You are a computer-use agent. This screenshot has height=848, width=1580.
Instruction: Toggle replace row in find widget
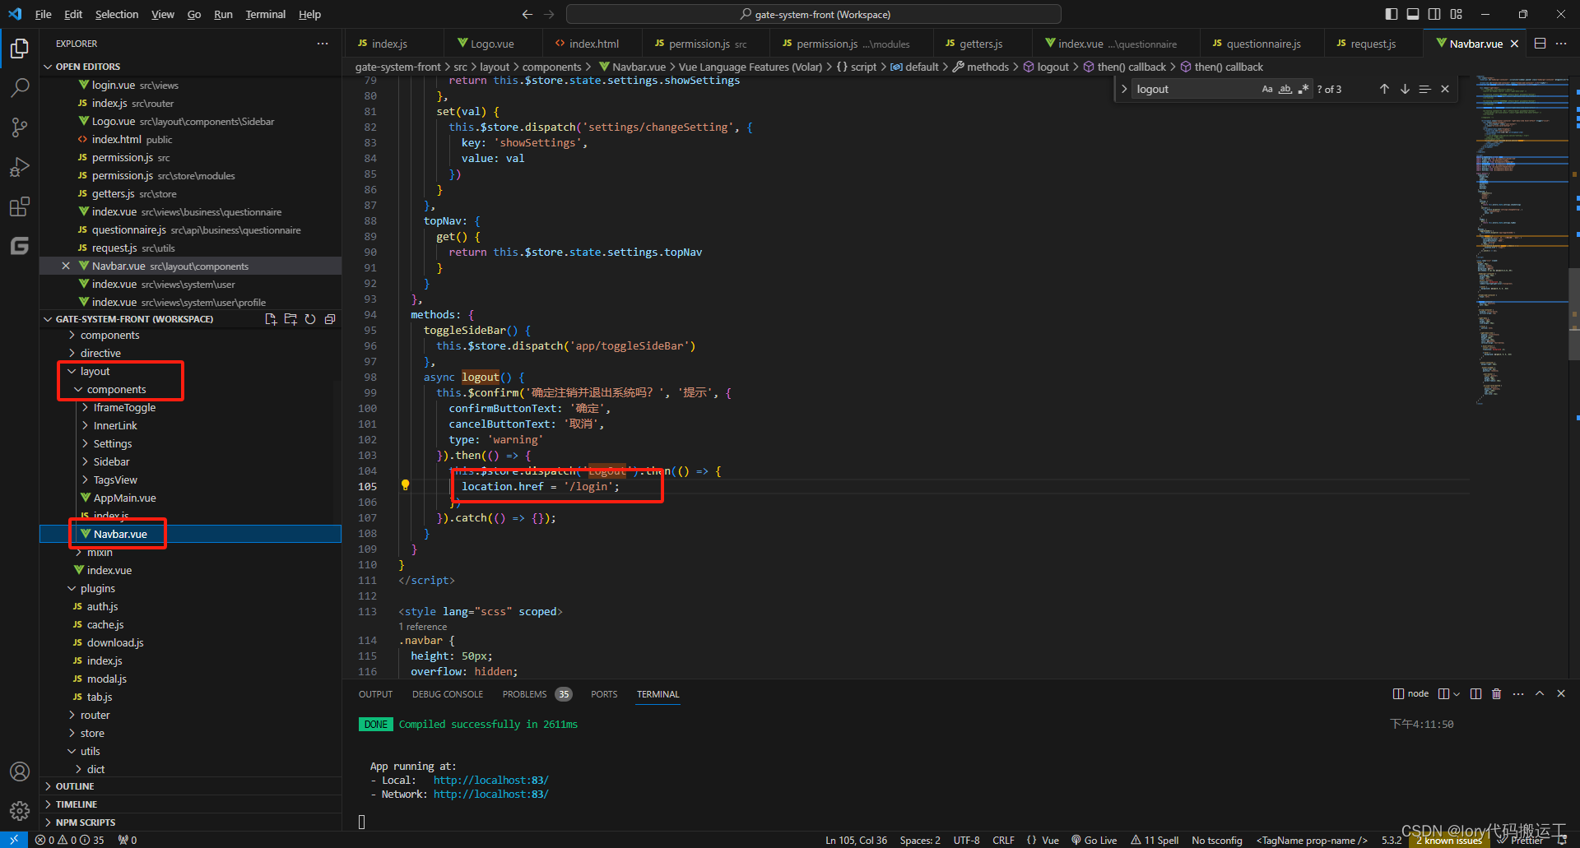coord(1124,89)
